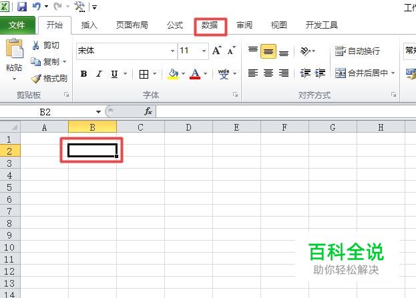The height and width of the screenshot is (298, 416).
Task: Switch to the 页面布局 tab
Action: pyautogui.click(x=132, y=25)
